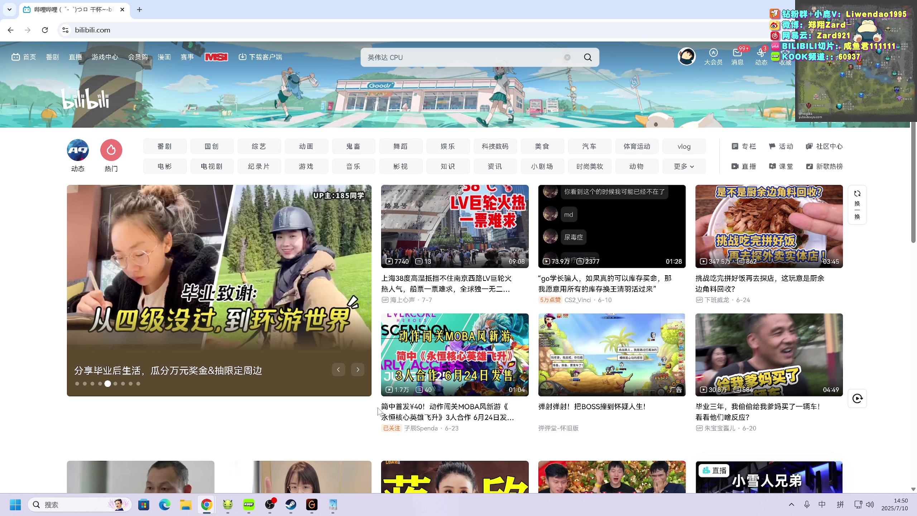Open 漫画 in the top navigation
The height and width of the screenshot is (516, 917).
click(164, 57)
